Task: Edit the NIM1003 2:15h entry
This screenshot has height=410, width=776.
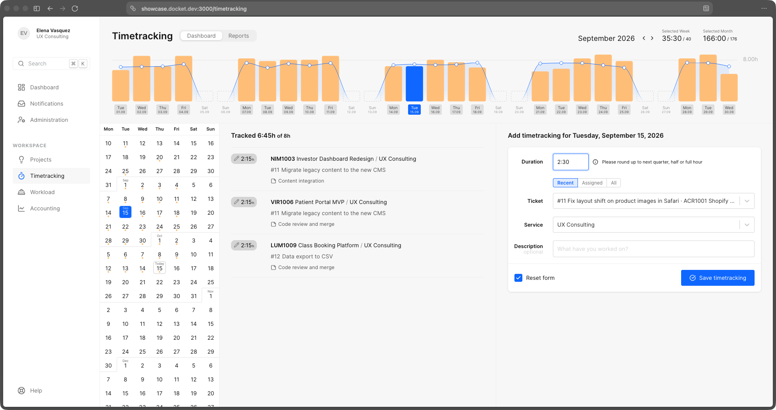Action: (x=244, y=159)
